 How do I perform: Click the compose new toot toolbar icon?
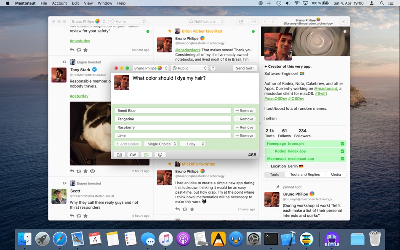click(x=241, y=21)
